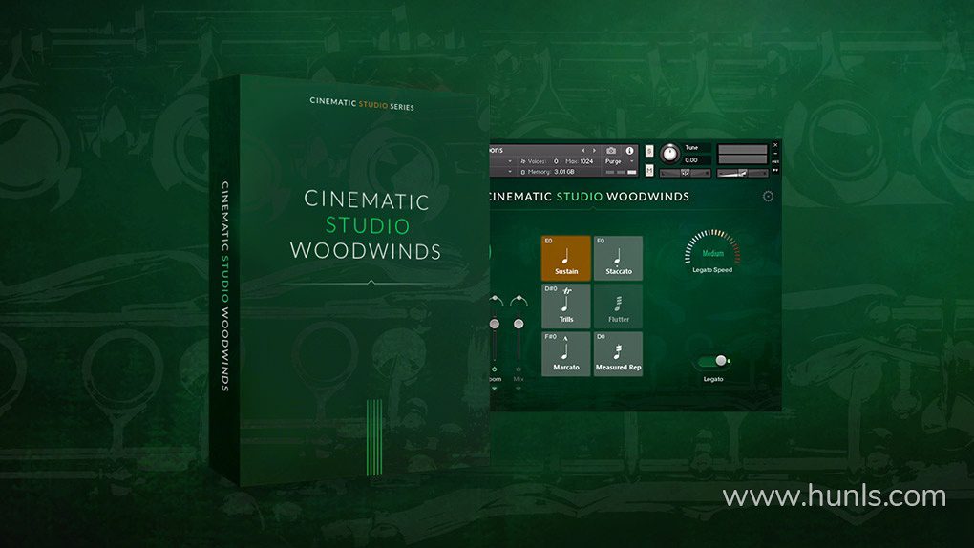This screenshot has width=974, height=548.
Task: Open the www.hunls.com link
Action: [835, 496]
